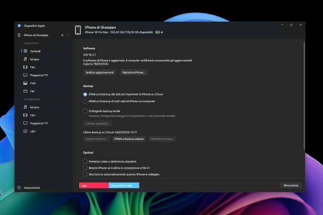
Task: Click Ripristina iPhone... button
Action: click(x=133, y=73)
